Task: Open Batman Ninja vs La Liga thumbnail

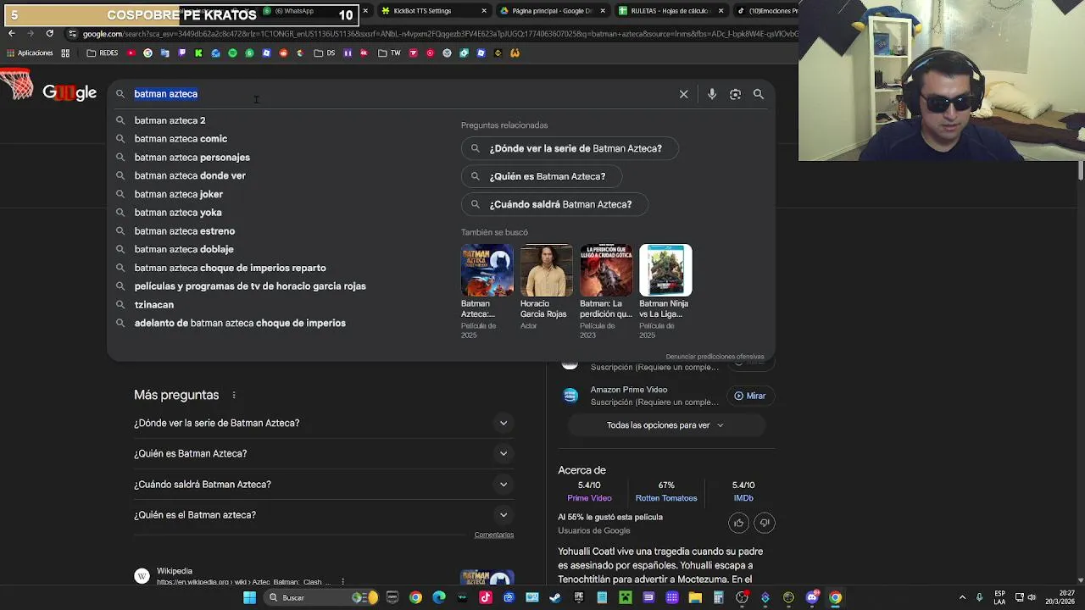Action: [665, 270]
